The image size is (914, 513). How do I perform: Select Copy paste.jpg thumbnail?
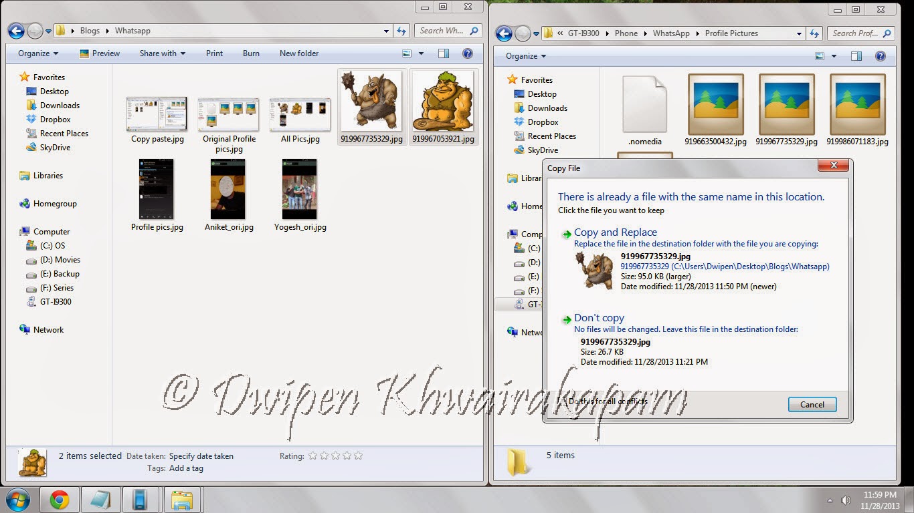point(157,120)
